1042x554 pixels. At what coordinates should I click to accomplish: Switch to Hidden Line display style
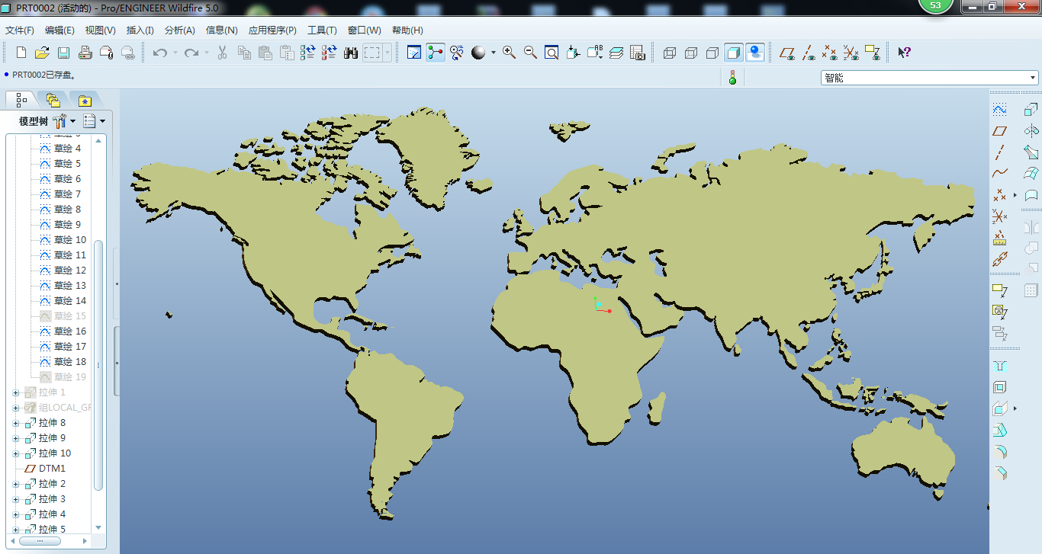[x=691, y=53]
